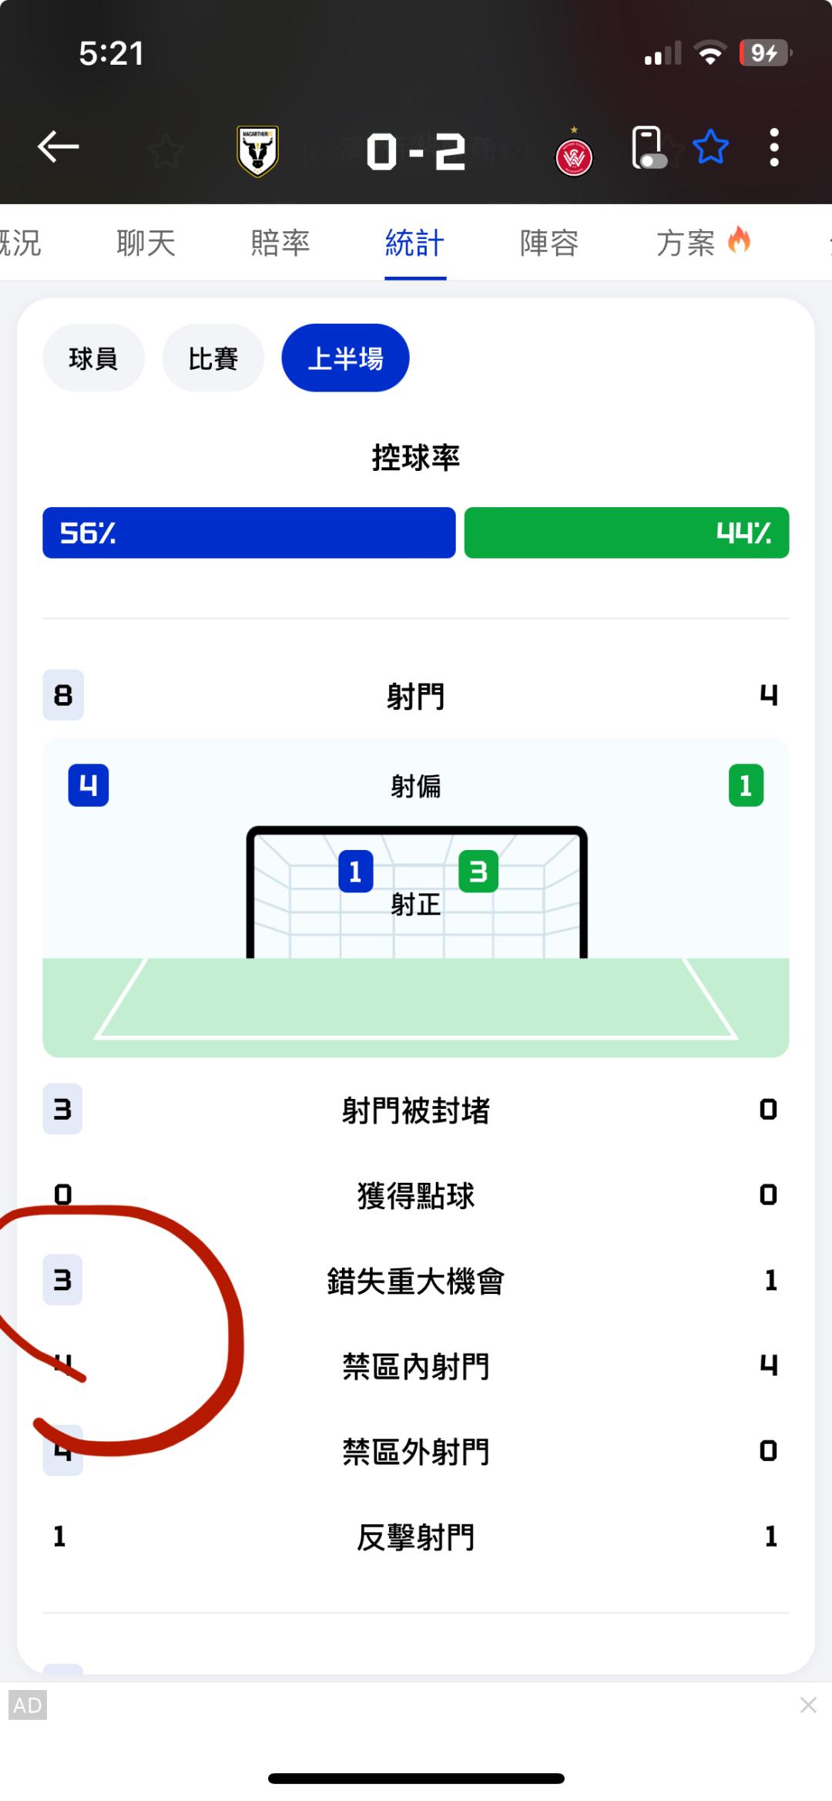Close the ad banner with X

[808, 1705]
